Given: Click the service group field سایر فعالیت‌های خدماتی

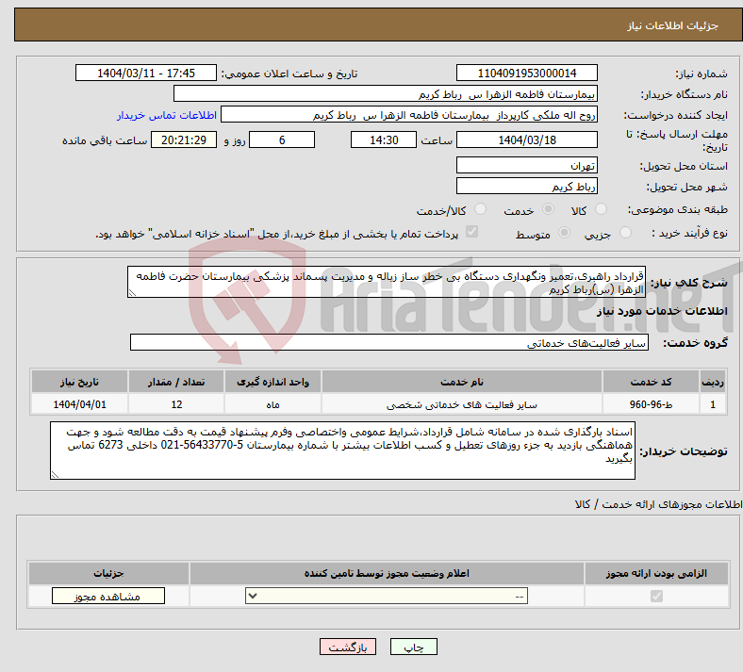Looking at the screenshot, I should (389, 342).
